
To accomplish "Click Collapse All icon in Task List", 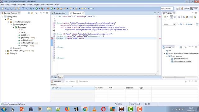I will pos(191,17).
